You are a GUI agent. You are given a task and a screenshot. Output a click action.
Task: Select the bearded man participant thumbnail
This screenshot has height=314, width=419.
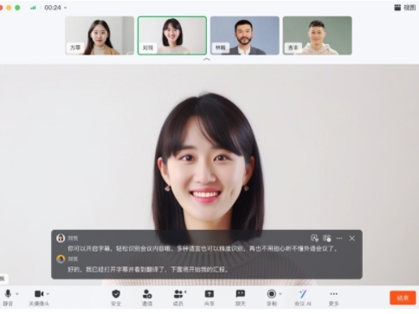pos(245,35)
